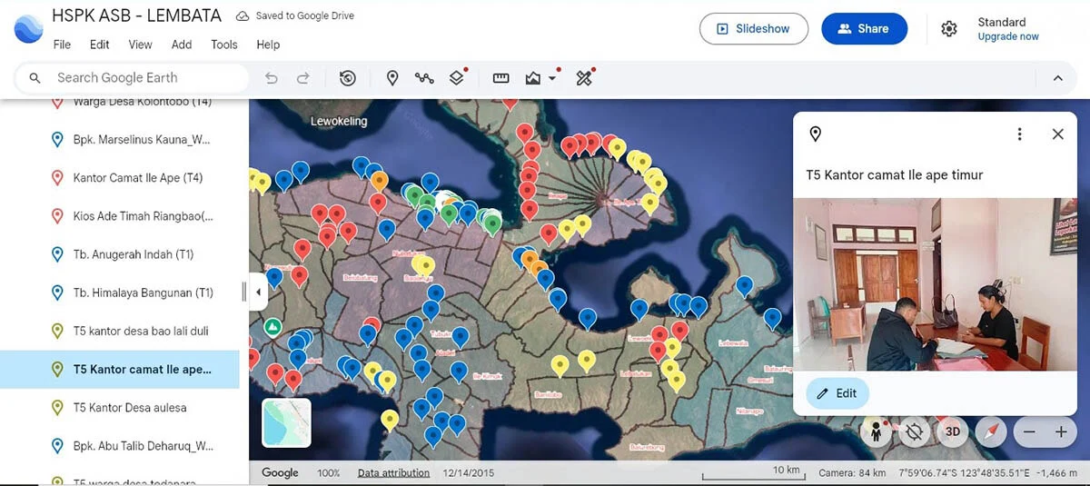Select Kios Ade Timah Riangbao item
This screenshot has height=486, width=1090.
pos(120,216)
